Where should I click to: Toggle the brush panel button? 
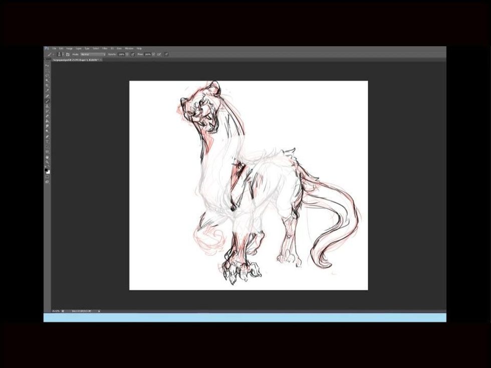pyautogui.click(x=67, y=54)
